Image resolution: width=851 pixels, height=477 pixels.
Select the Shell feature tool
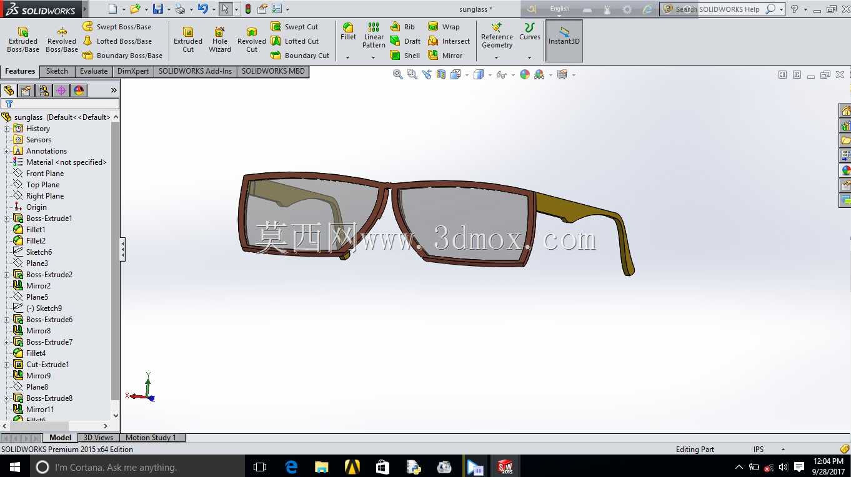pyautogui.click(x=405, y=56)
